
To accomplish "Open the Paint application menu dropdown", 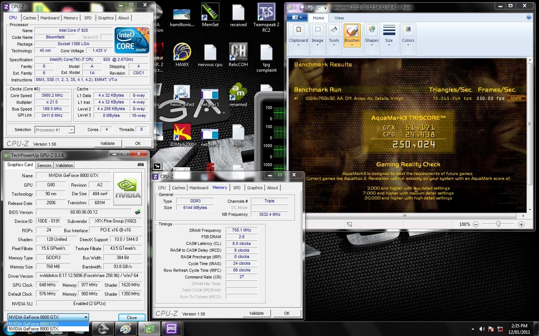I will pos(298,18).
